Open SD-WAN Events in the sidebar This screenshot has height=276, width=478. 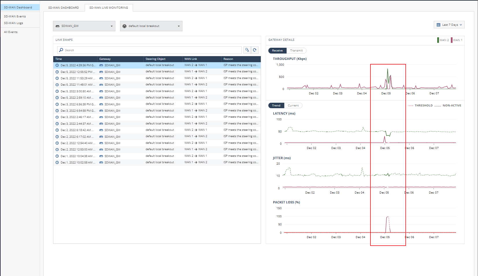[x=15, y=16]
